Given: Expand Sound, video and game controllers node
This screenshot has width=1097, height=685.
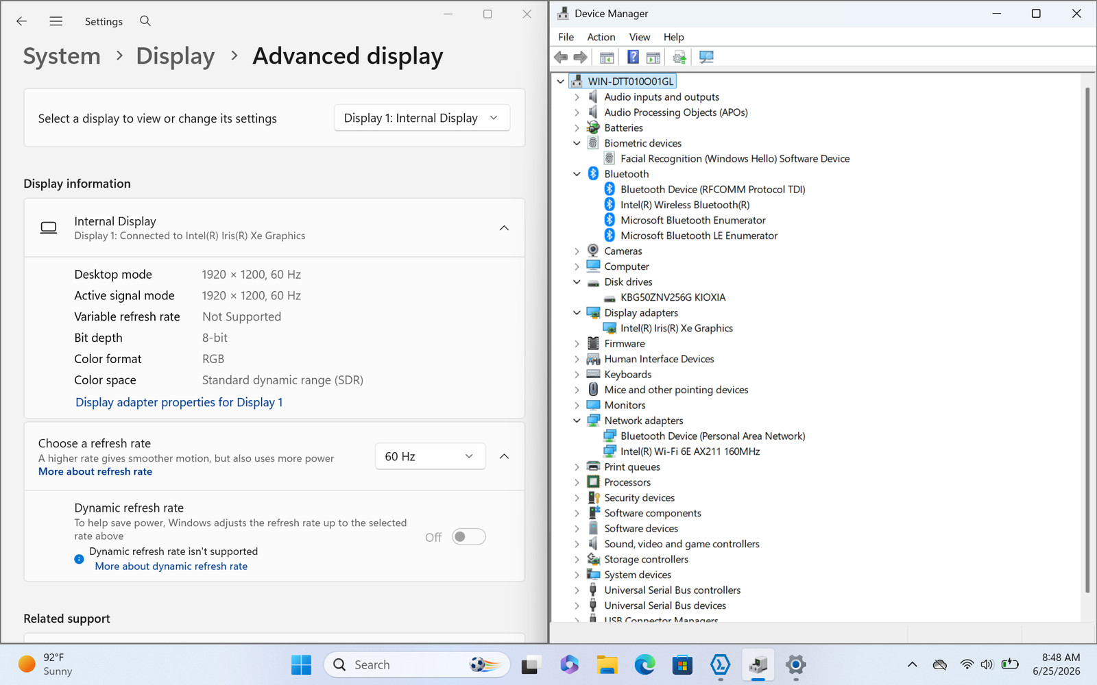Looking at the screenshot, I should point(577,544).
